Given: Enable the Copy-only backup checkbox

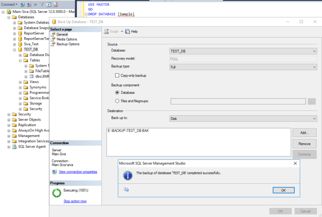Looking at the screenshot, I should tap(117, 75).
